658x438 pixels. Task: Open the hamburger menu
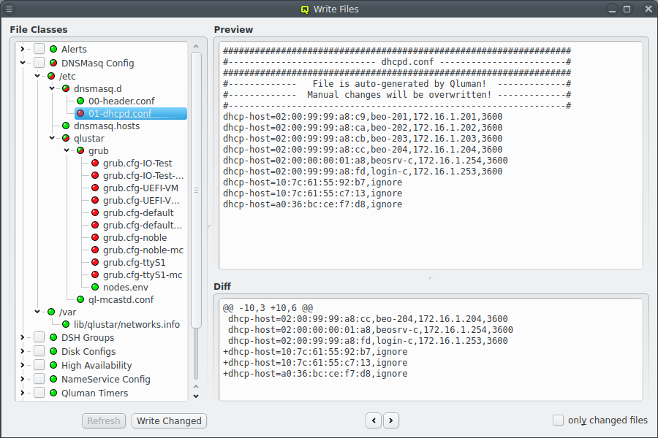pyautogui.click(x=10, y=9)
